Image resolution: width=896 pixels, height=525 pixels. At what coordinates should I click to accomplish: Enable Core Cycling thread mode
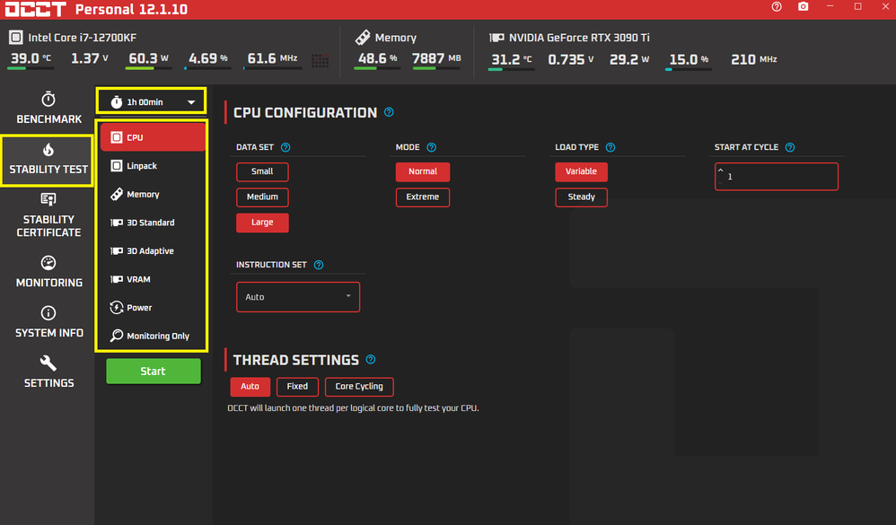pyautogui.click(x=359, y=387)
